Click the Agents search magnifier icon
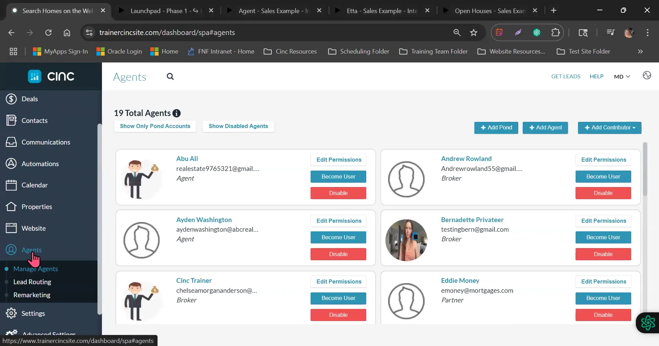Viewport: 659px width, 346px height. [170, 77]
